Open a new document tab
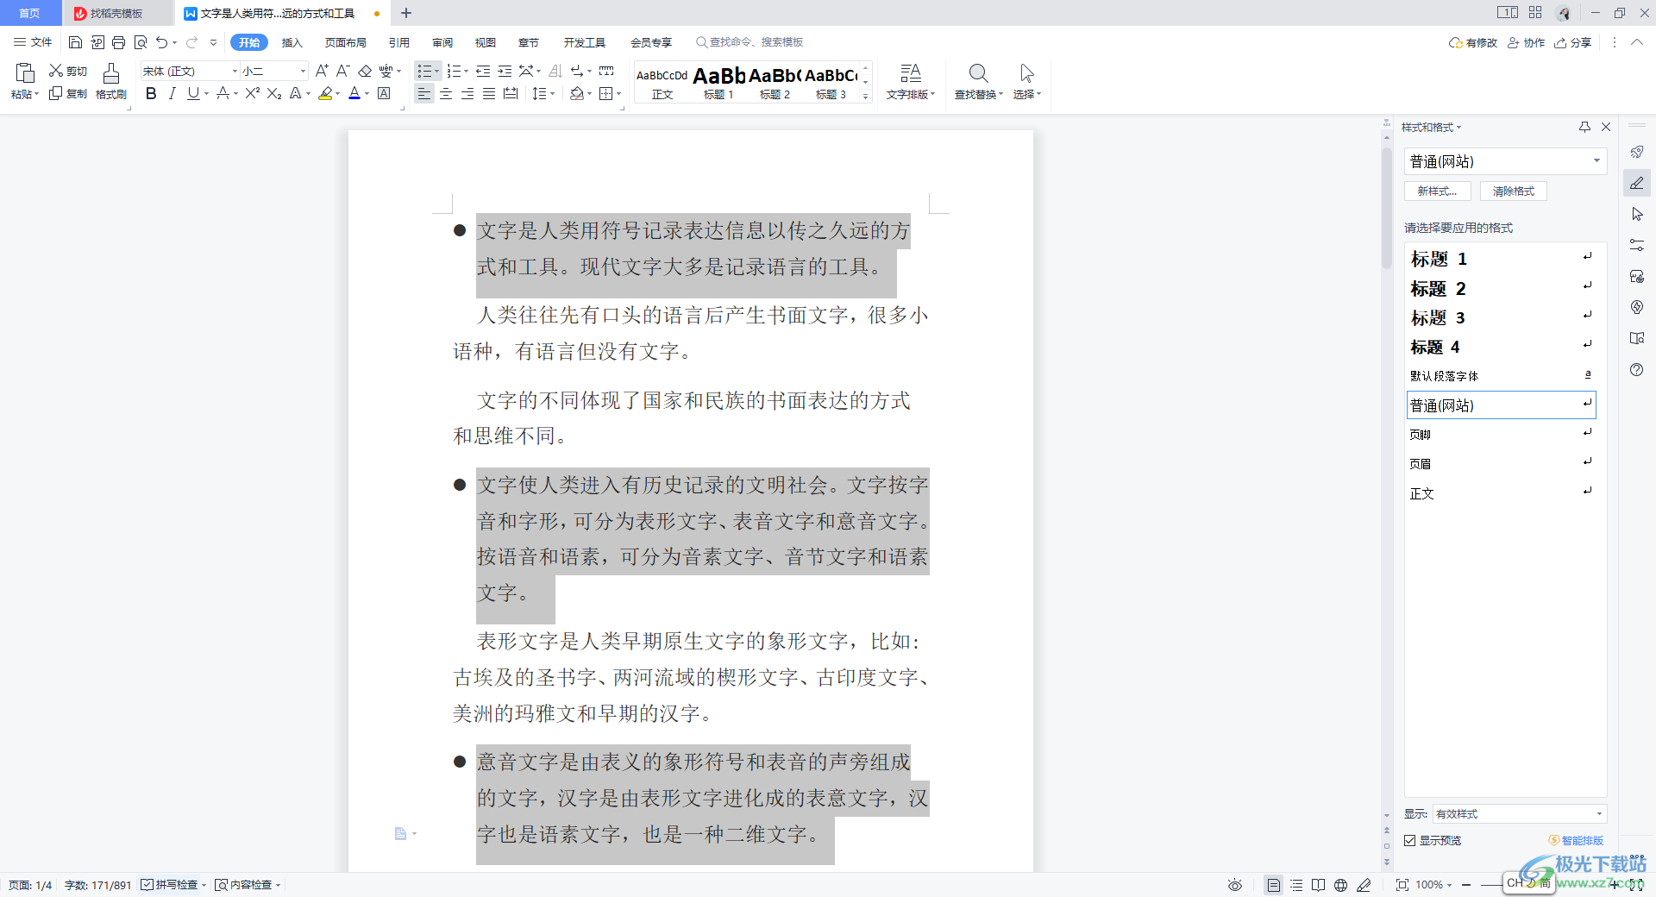Image resolution: width=1656 pixels, height=897 pixels. tap(406, 13)
